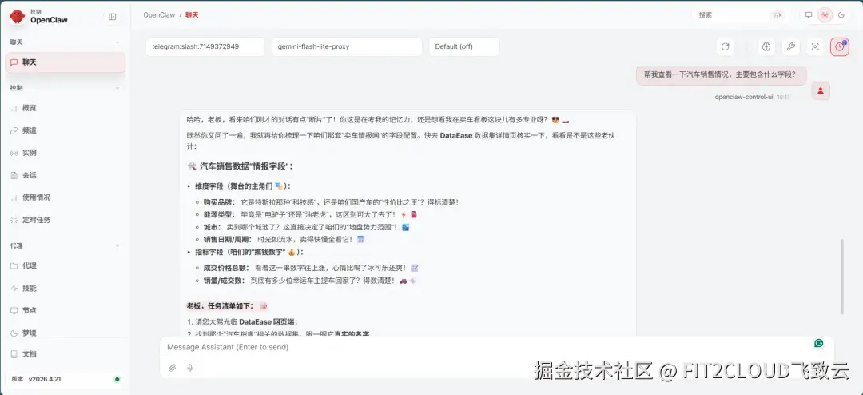Click the chat bubble icon beside 聊天

[x=14, y=62]
